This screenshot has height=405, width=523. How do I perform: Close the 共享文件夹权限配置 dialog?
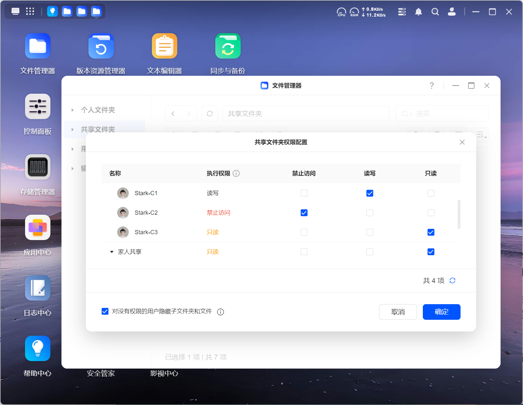[462, 142]
